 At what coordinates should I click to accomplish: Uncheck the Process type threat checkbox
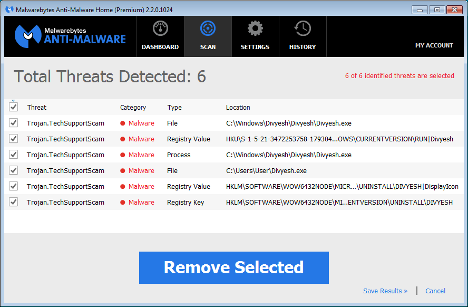click(13, 155)
